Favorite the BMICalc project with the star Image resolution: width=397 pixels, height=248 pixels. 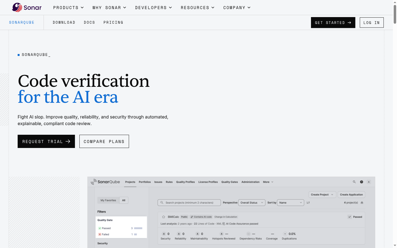click(163, 217)
